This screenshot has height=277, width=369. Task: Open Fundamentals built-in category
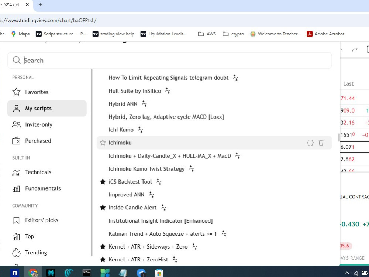pos(47,188)
